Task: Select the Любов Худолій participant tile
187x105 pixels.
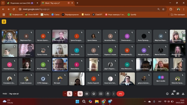Action: coord(93,79)
